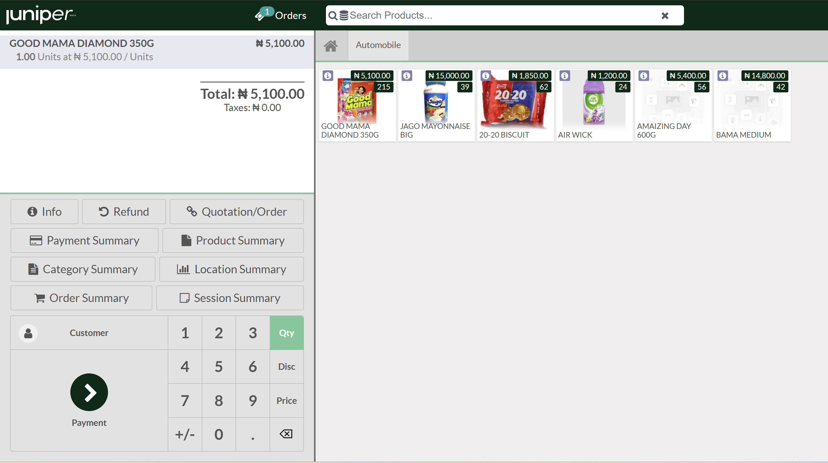Click the info icon on GOOD MAMA DIAMOND card
The width and height of the screenshot is (828, 463).
pyautogui.click(x=328, y=76)
